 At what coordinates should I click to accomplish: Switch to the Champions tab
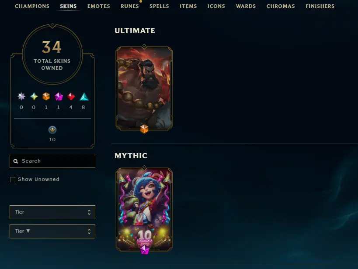coord(32,6)
